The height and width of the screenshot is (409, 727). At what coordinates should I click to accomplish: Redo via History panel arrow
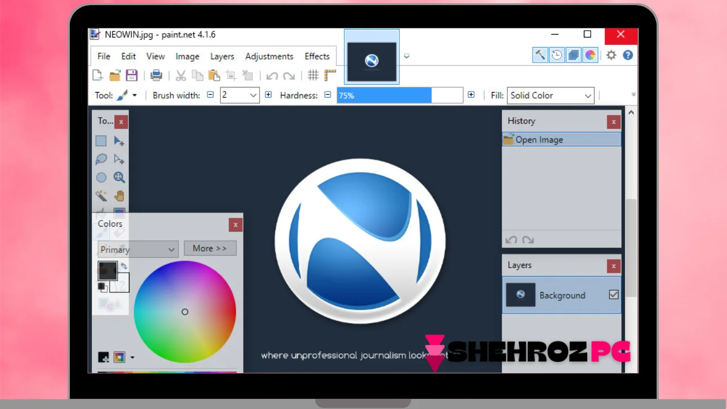[528, 240]
